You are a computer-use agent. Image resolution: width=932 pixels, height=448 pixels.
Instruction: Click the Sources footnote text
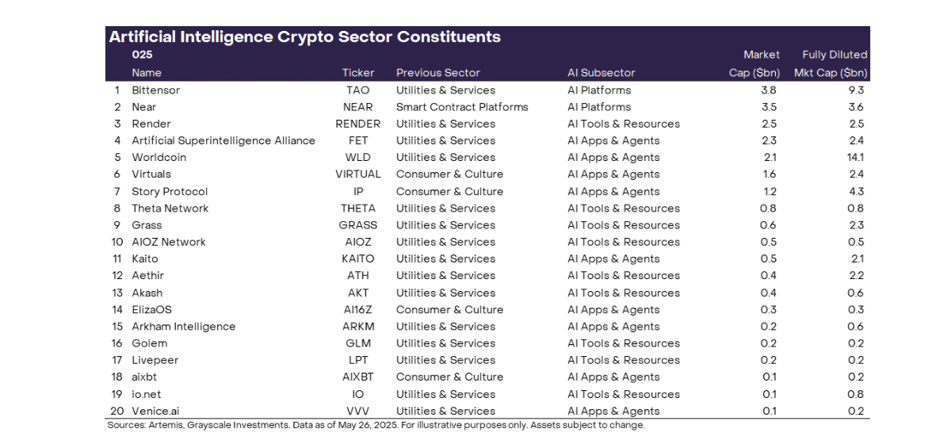tap(376, 425)
